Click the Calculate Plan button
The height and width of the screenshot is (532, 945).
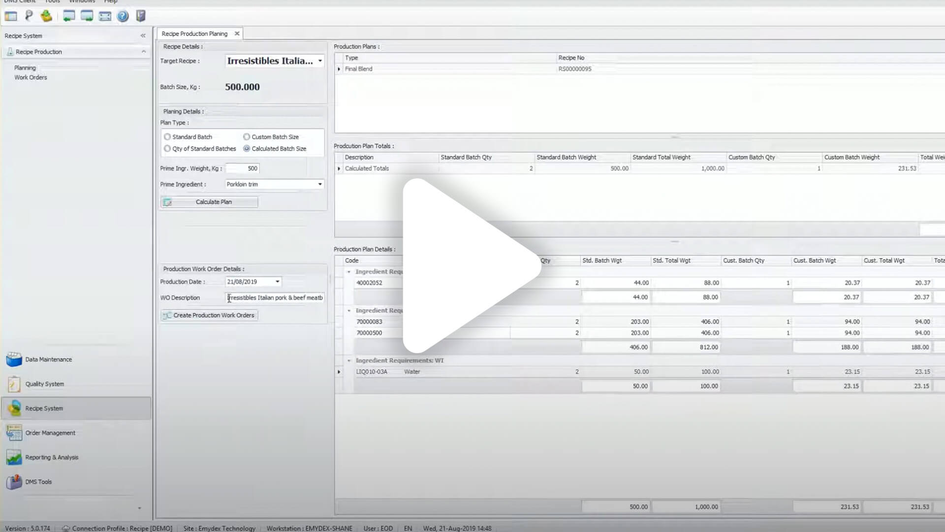(x=209, y=202)
